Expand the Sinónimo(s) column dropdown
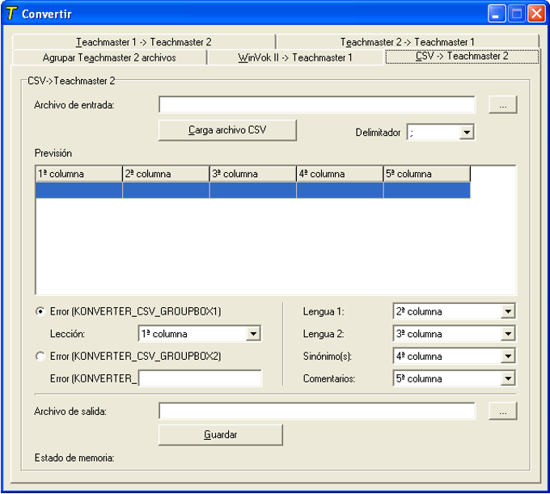This screenshot has height=494, width=550. [x=508, y=357]
